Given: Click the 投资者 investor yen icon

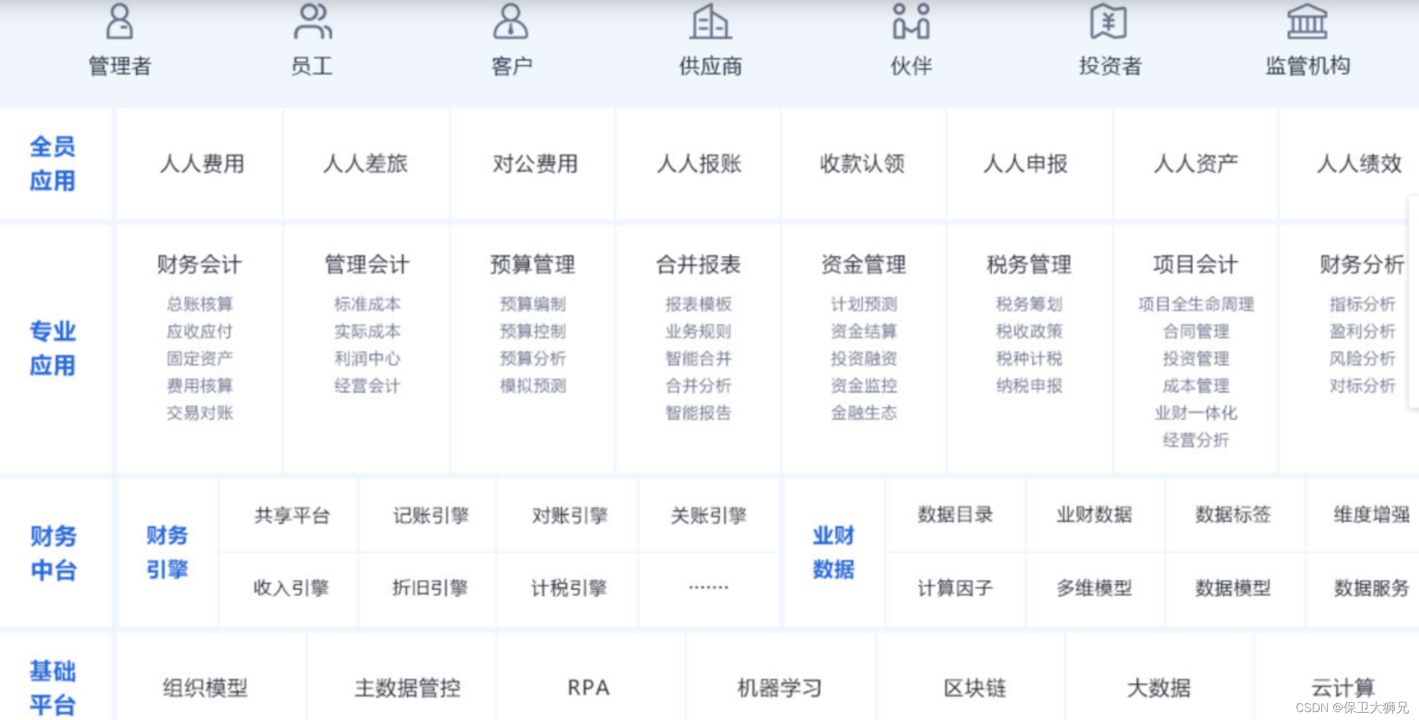Looking at the screenshot, I should [1108, 21].
